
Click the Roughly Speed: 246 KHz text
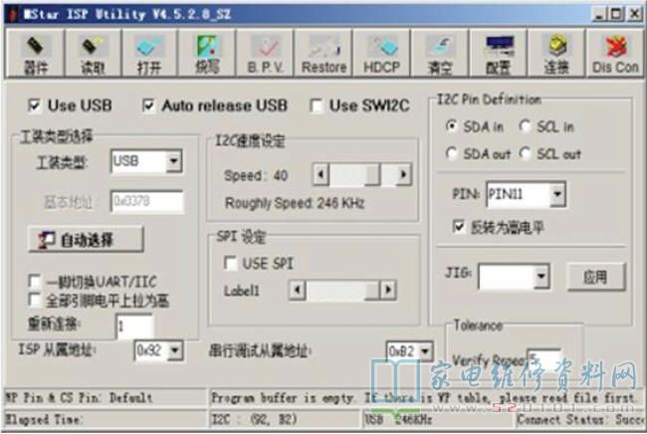click(295, 203)
